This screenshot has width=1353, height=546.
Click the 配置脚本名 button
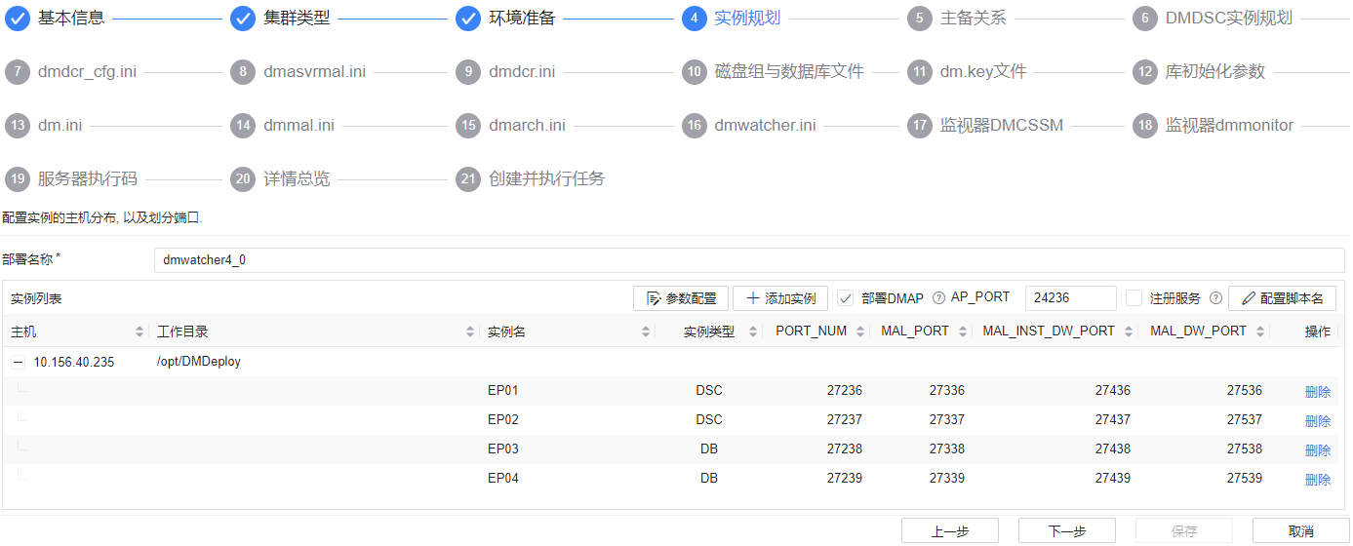pos(1282,298)
